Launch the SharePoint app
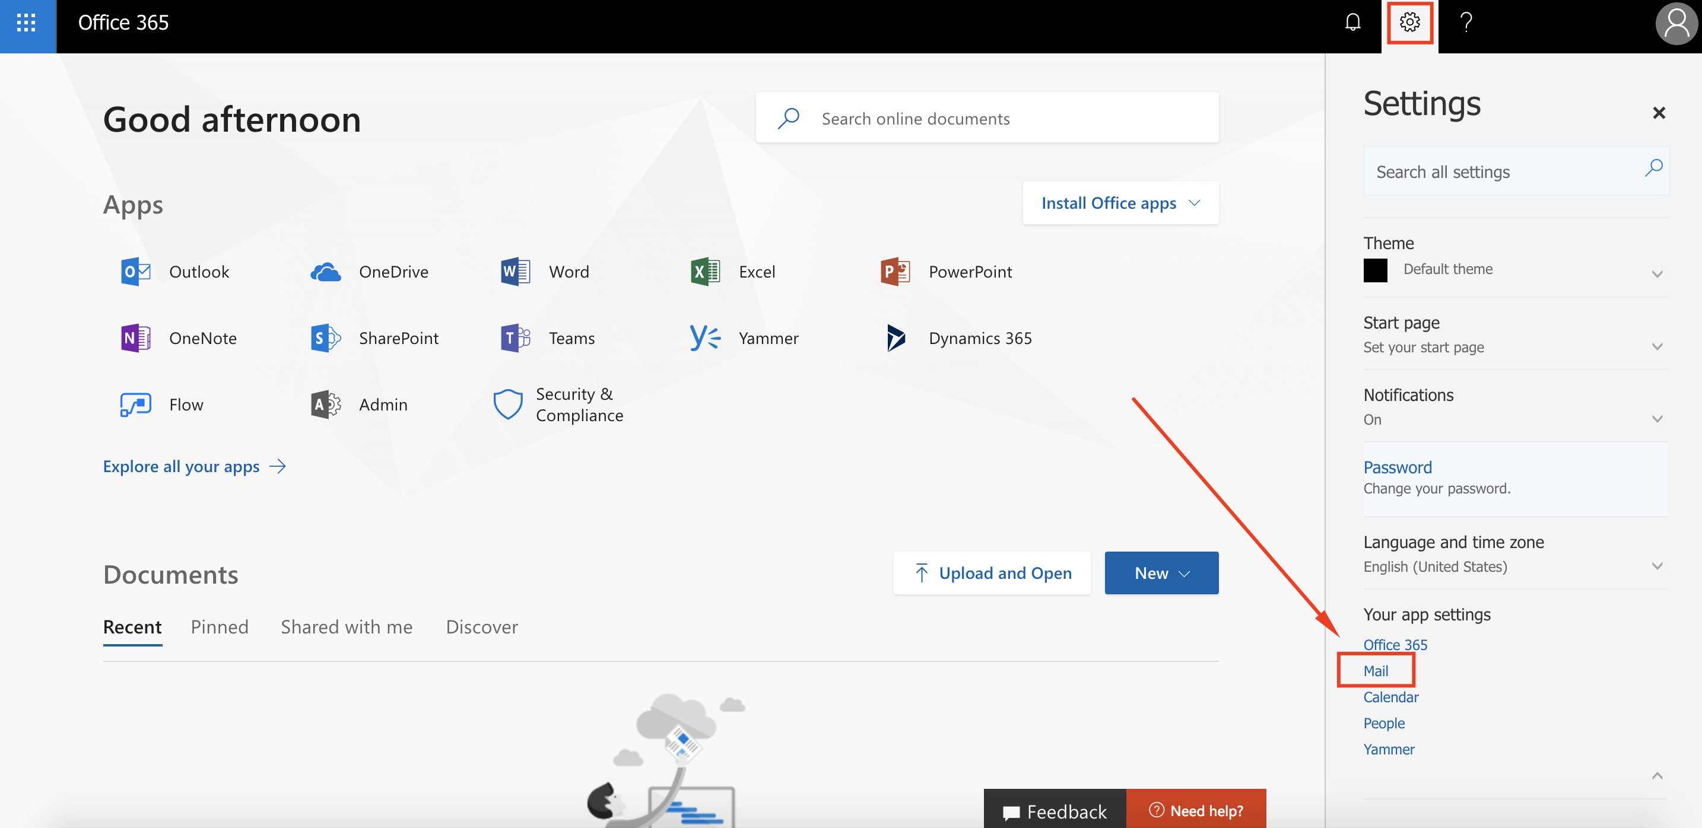 pos(374,338)
